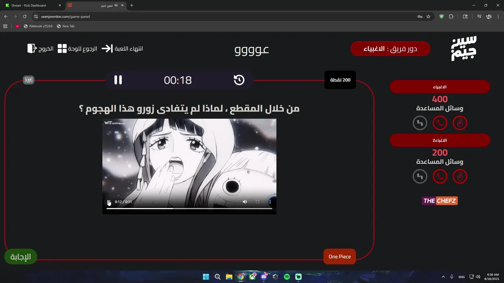Select the سين جيم browser tab
The width and height of the screenshot is (504, 283).
point(96,6)
